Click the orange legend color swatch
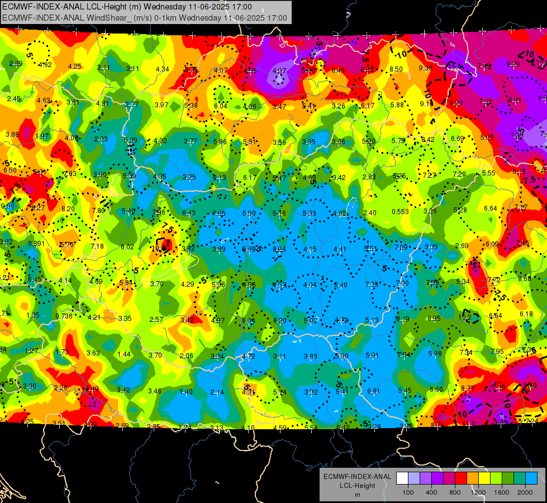 [x=473, y=478]
